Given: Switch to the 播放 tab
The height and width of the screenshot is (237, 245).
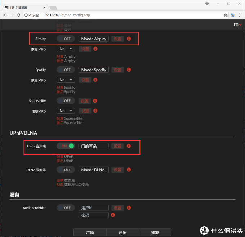Looking at the screenshot, I should pos(155,232).
